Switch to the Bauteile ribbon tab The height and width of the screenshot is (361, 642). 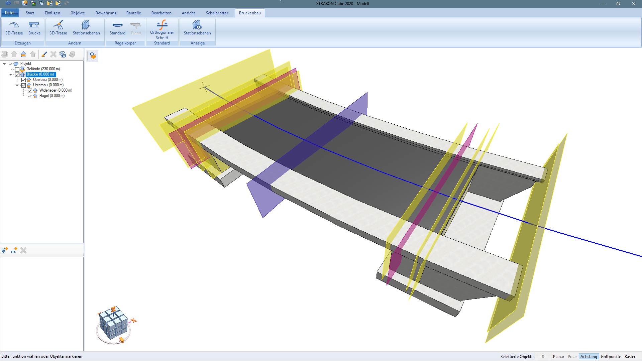point(133,13)
